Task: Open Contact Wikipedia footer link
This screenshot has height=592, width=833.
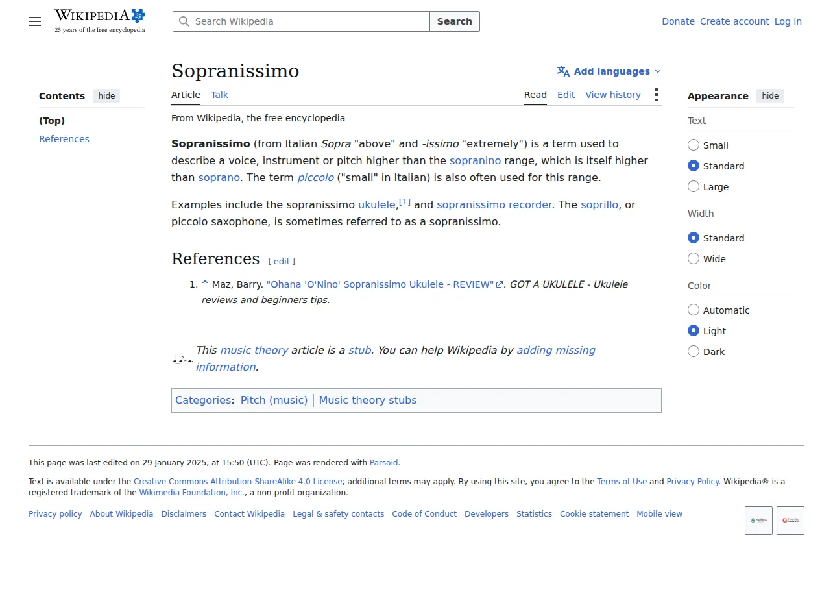Action: (249, 514)
